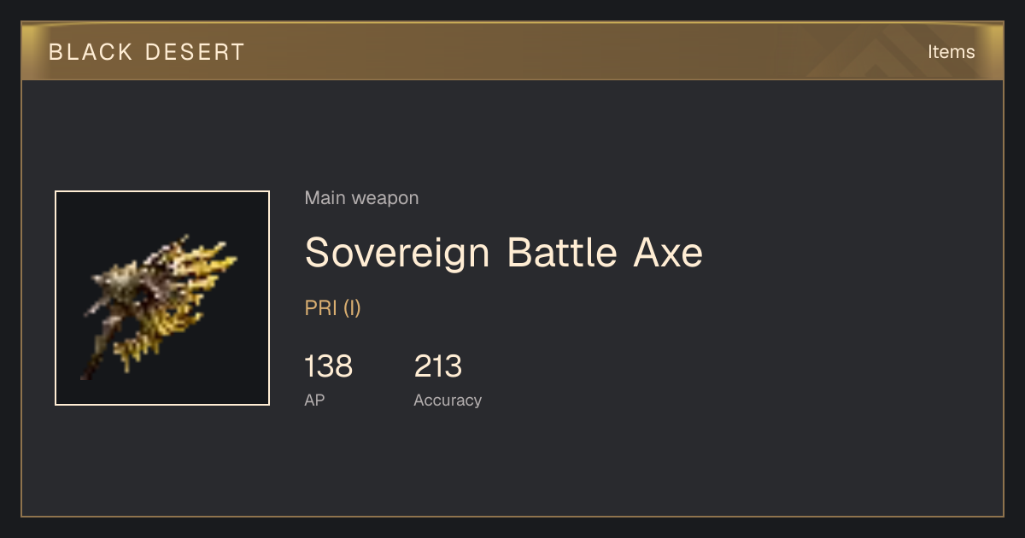Click the gold header banner between logo and Items
The image size is (1025, 538).
tap(530, 52)
